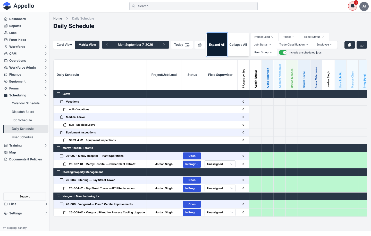Collapse the Mercy Hospital Toronto group
This screenshot has width=371, height=236.
[58, 148]
